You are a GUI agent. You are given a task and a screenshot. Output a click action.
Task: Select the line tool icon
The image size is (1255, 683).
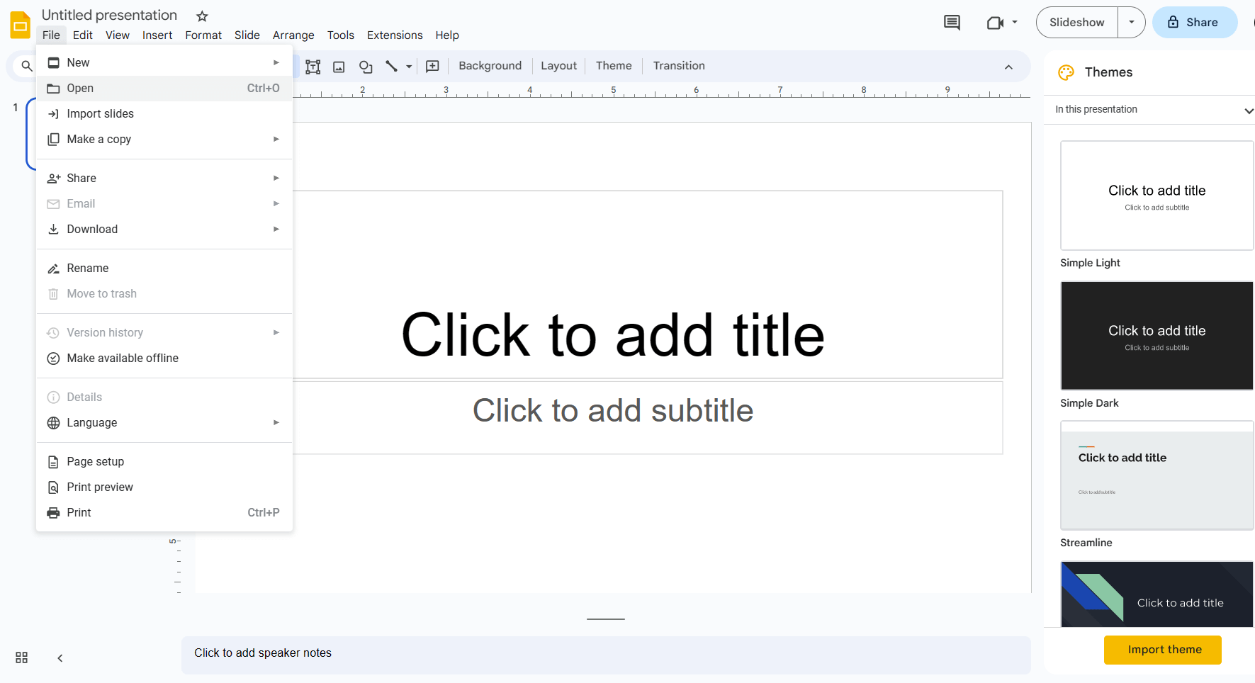coord(391,66)
